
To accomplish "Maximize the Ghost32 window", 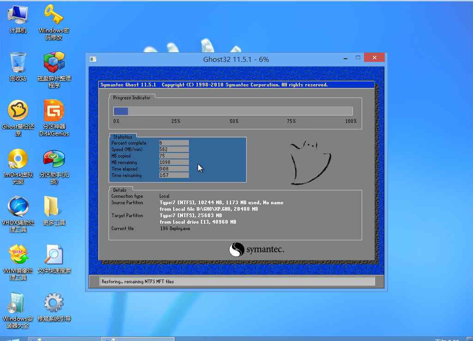I will point(358,58).
